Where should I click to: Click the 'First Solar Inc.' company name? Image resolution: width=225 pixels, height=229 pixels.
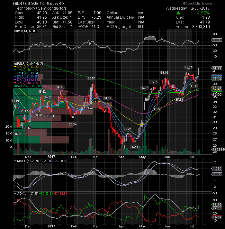[34, 3]
